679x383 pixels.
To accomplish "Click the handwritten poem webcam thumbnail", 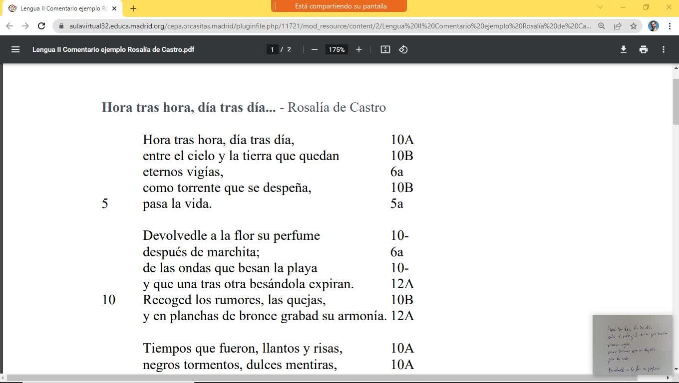I will pos(633,345).
